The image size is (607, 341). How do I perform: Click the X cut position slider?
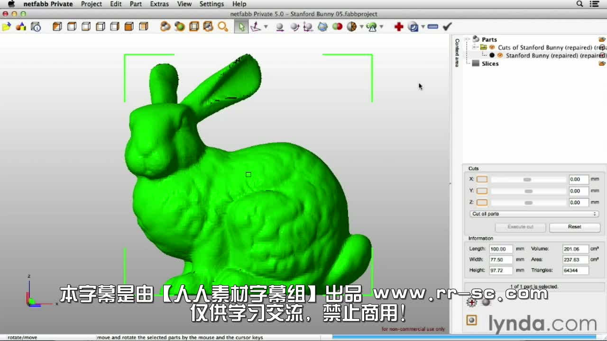528,179
